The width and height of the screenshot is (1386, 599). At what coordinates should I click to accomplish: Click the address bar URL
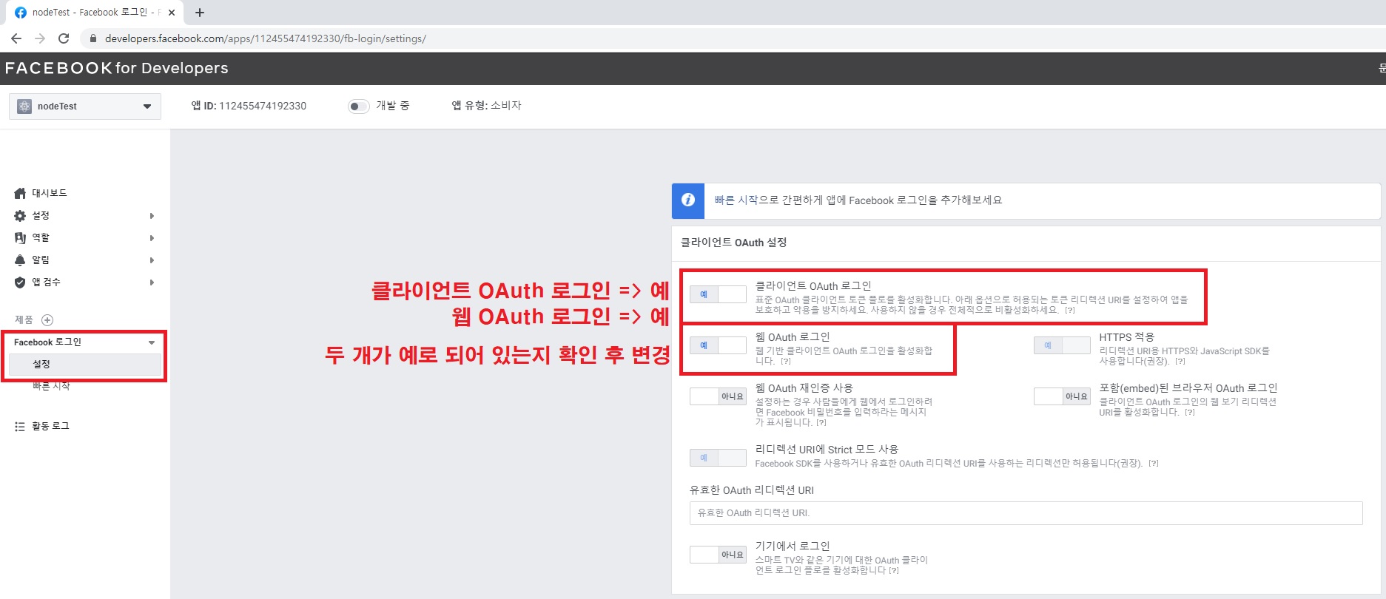pyautogui.click(x=265, y=38)
